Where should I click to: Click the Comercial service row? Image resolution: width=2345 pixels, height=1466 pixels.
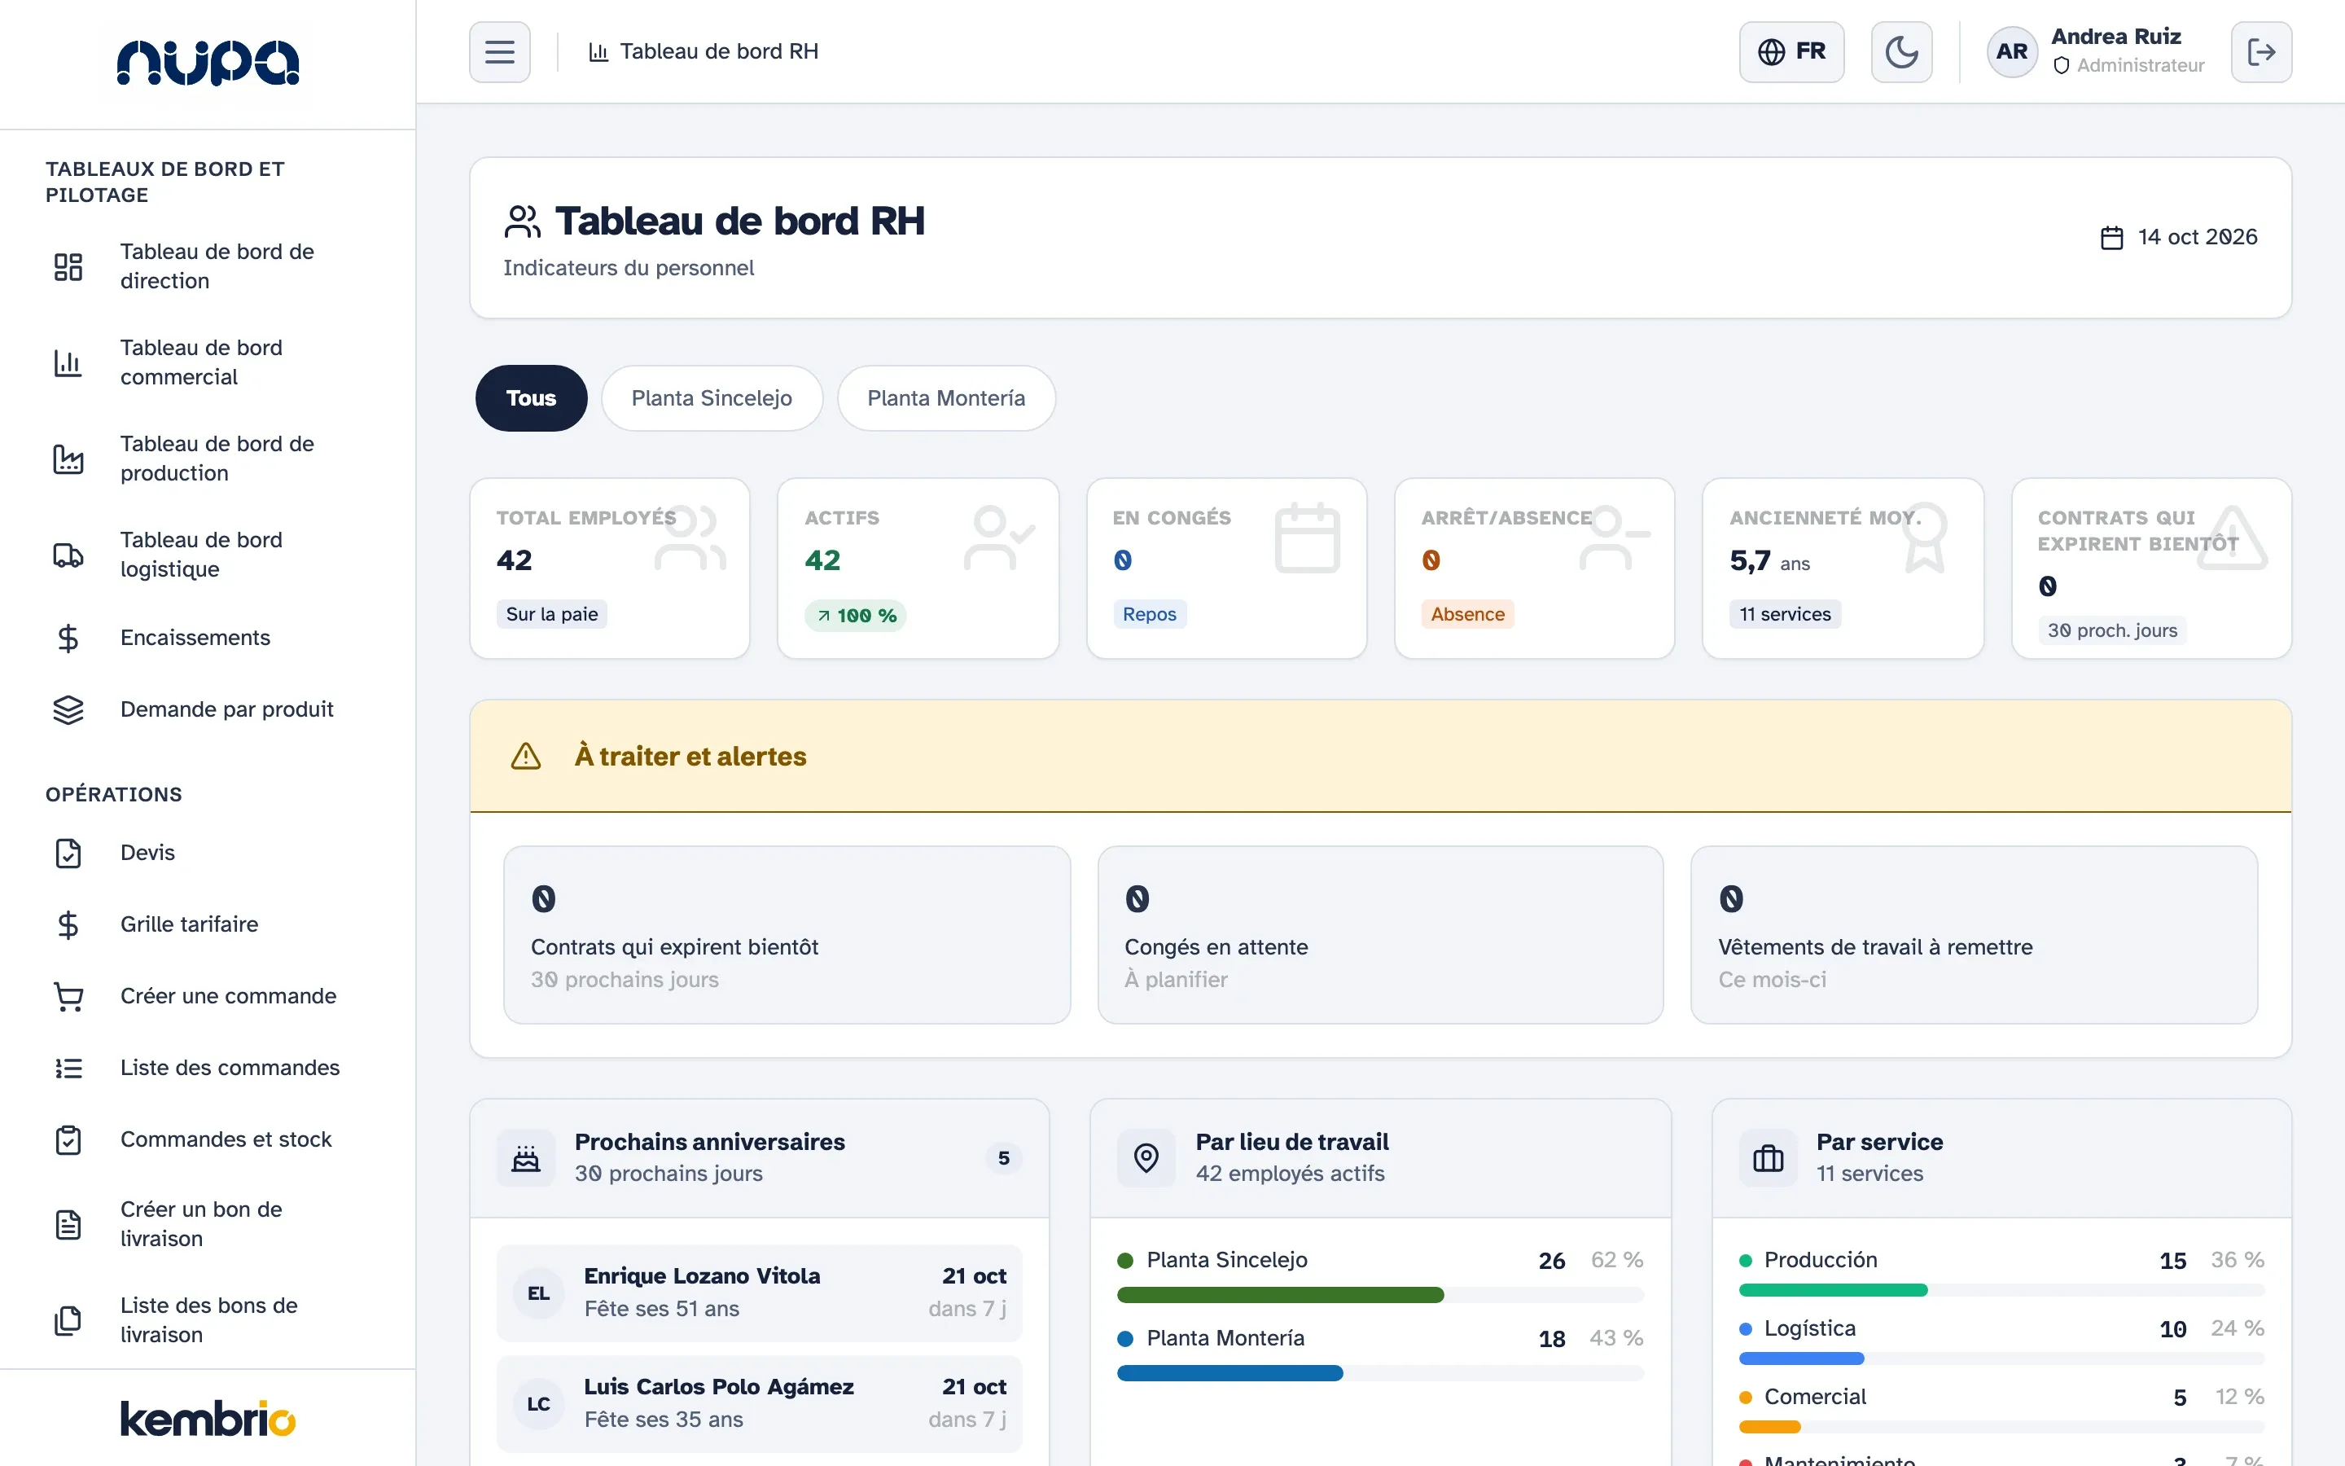[2001, 1409]
